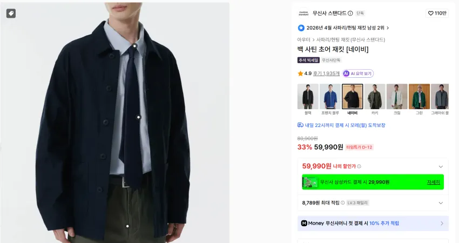459x243 pixels.
Task: Click the tag dot on the shirt collar
Action: pyautogui.click(x=134, y=46)
